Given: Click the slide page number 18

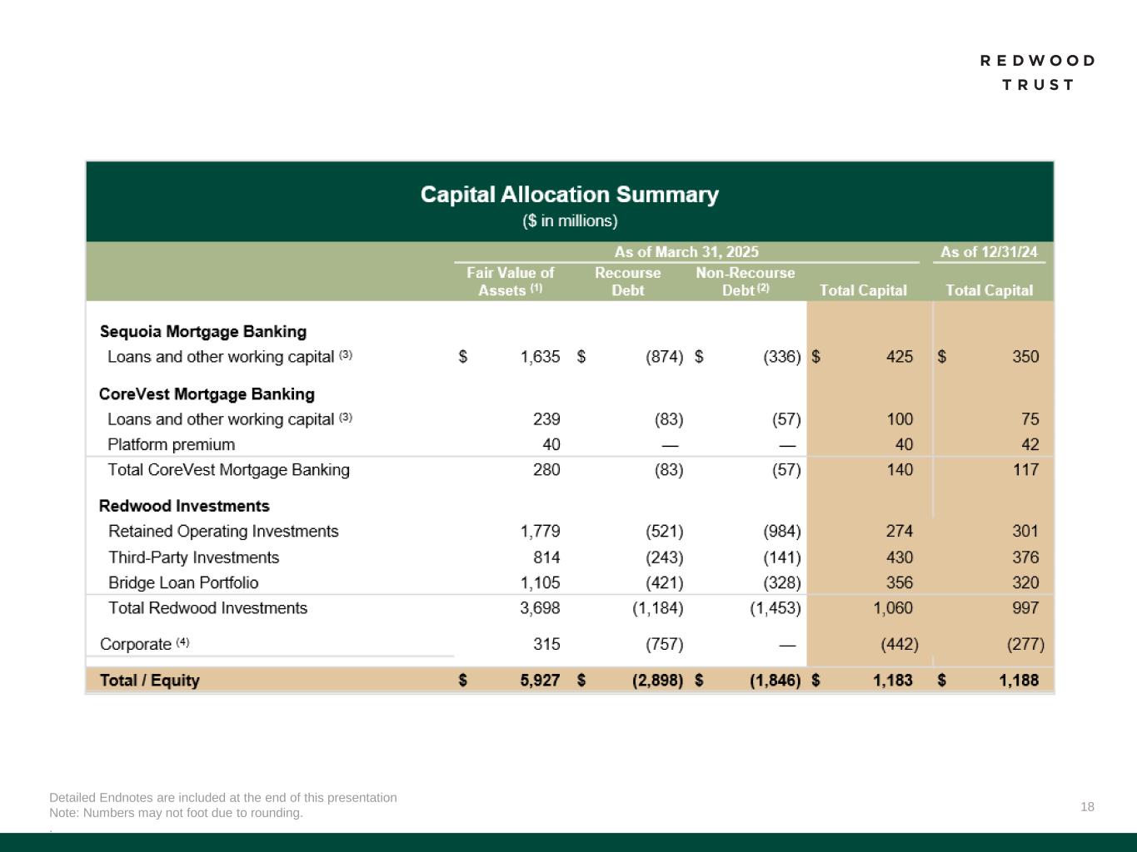Looking at the screenshot, I should click(1087, 807).
